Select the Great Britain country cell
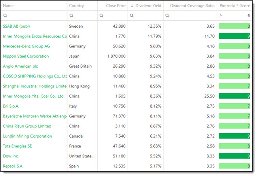This screenshot has width=257, height=176. coord(80,66)
